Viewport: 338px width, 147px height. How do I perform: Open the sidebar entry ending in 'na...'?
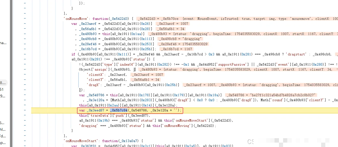coord(2,43)
